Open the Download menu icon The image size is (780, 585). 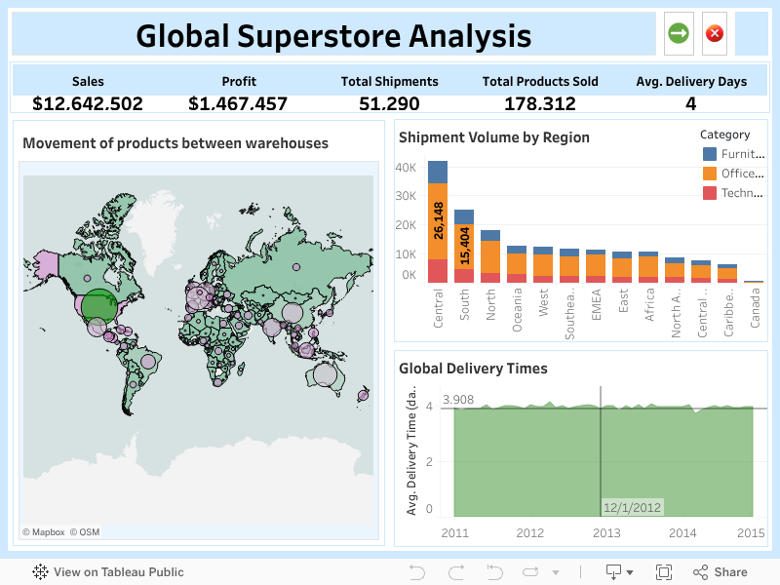pos(614,572)
